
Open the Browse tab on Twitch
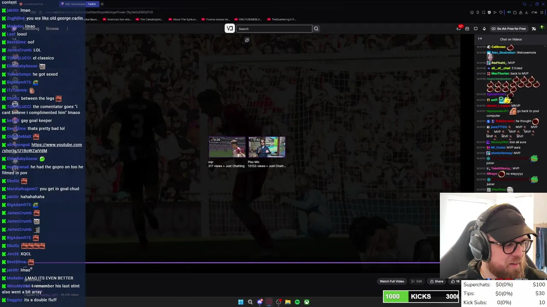coord(52,29)
